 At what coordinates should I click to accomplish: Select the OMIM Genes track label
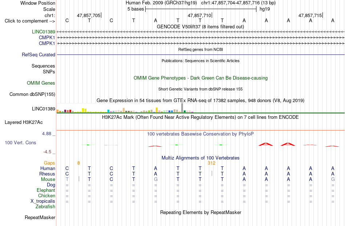click(x=41, y=83)
